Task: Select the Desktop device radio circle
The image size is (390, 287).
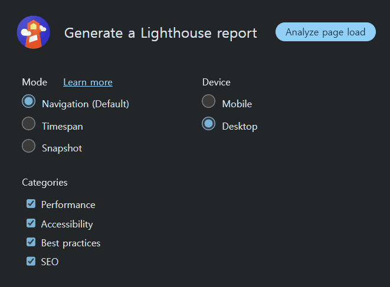Action: pyautogui.click(x=209, y=124)
